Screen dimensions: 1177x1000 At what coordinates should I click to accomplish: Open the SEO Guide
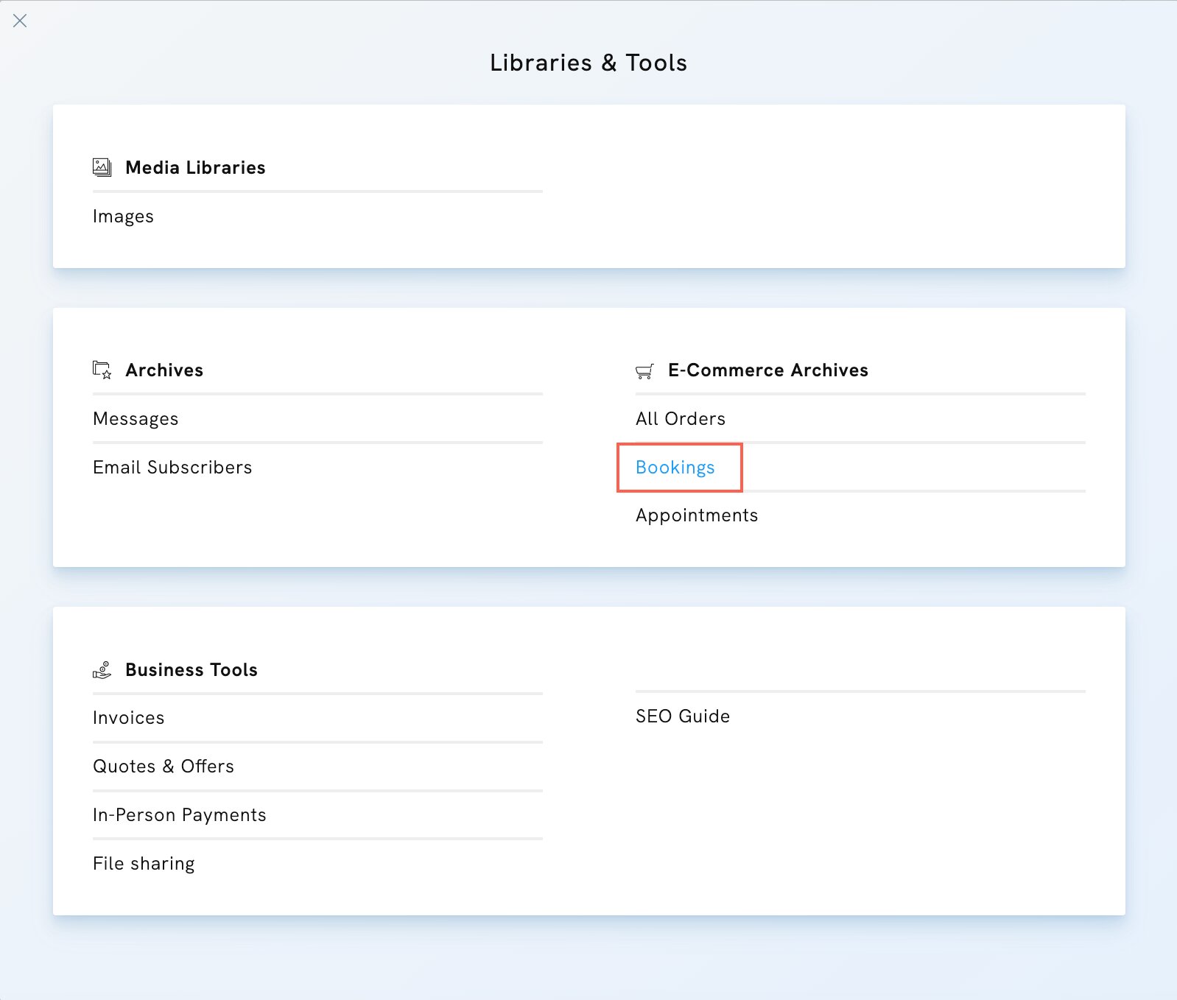[x=683, y=716]
